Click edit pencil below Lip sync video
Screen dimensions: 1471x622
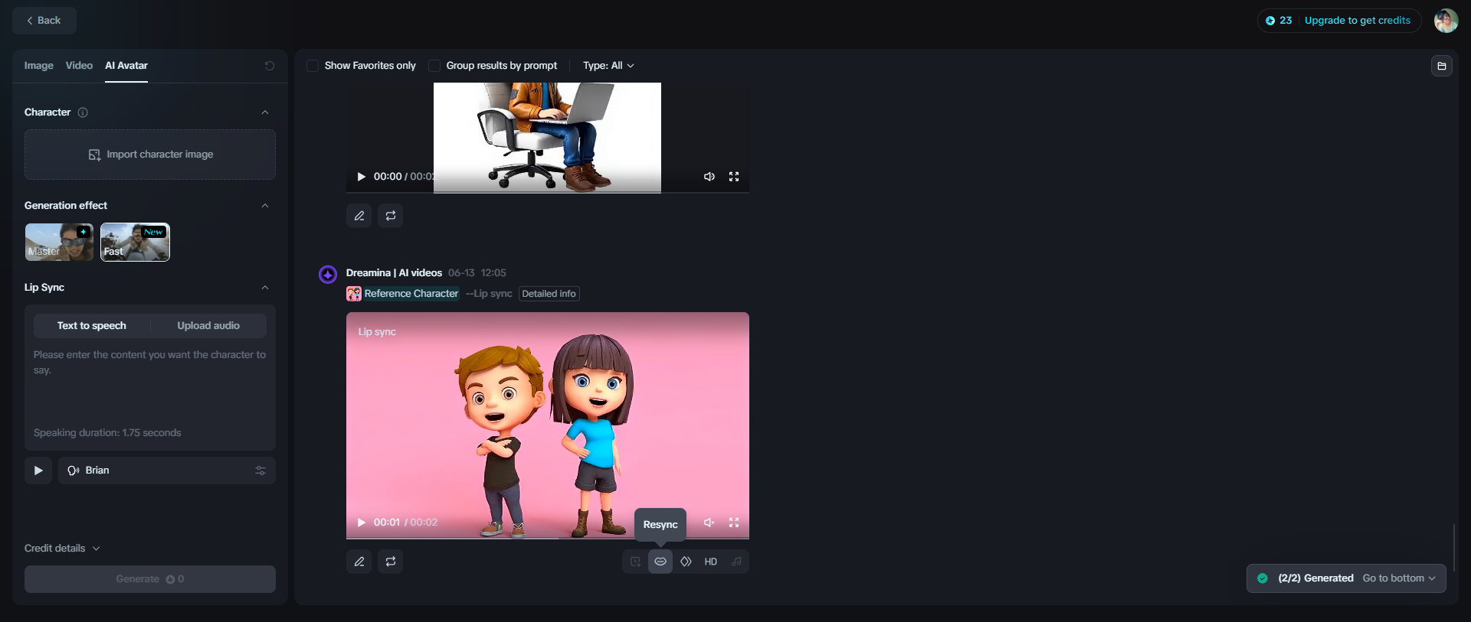pos(359,562)
